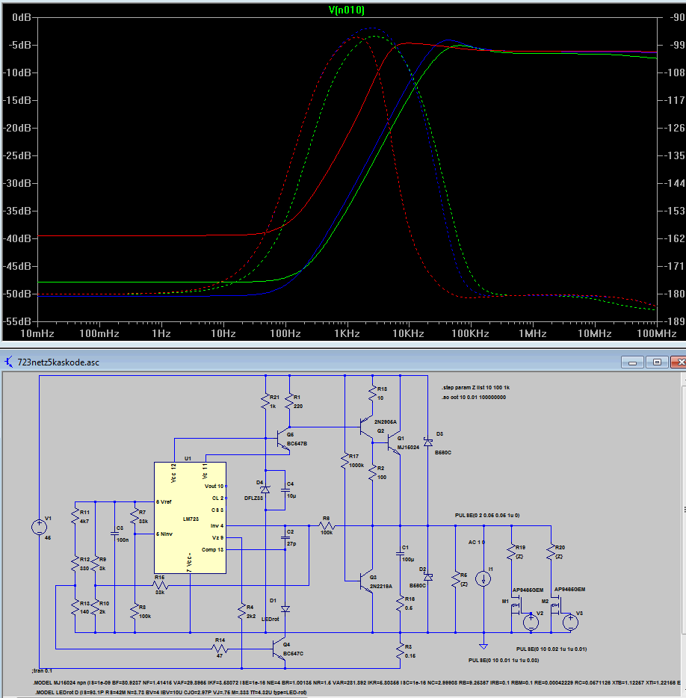This screenshot has height=698, width=686.
Task: Select voltage source V2 symbol
Action: pyautogui.click(x=531, y=622)
